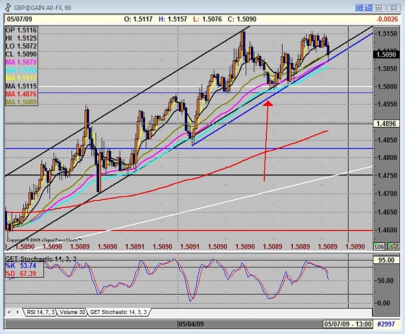Click the High value H: 1.5157
The height and width of the screenshot is (334, 405).
[x=173, y=19]
